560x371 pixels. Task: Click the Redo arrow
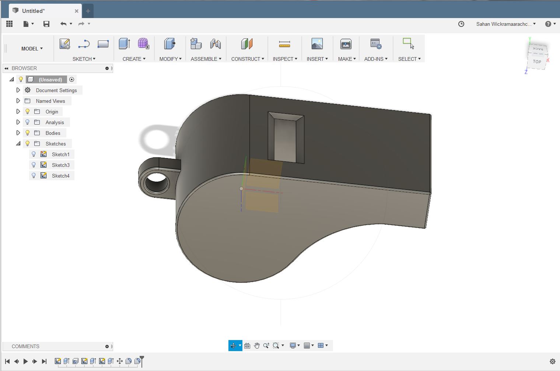click(81, 24)
